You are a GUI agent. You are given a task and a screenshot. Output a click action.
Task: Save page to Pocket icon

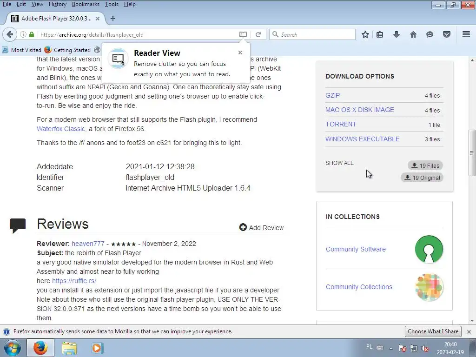[x=447, y=34]
